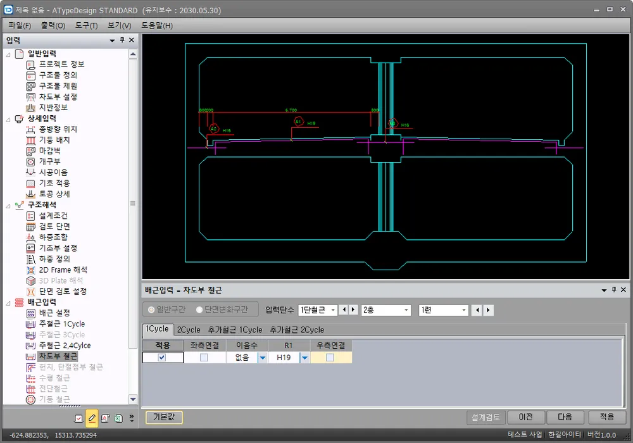Check the 좌측연결 checkbox
The width and height of the screenshot is (633, 443).
204,358
